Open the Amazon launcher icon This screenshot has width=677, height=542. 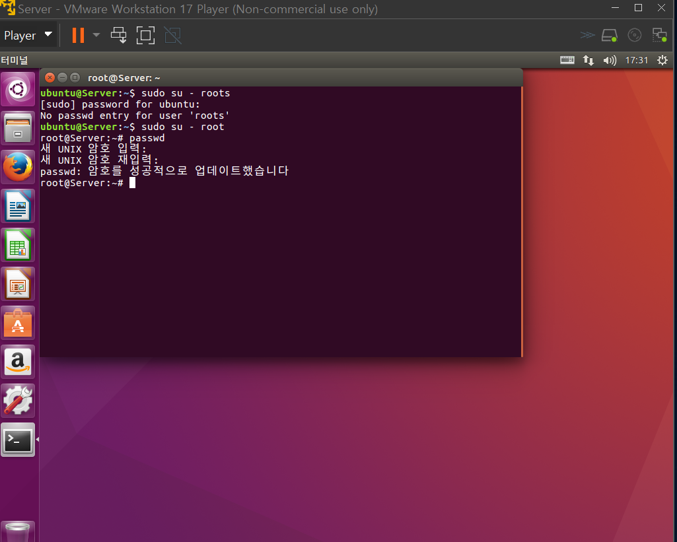pos(18,362)
